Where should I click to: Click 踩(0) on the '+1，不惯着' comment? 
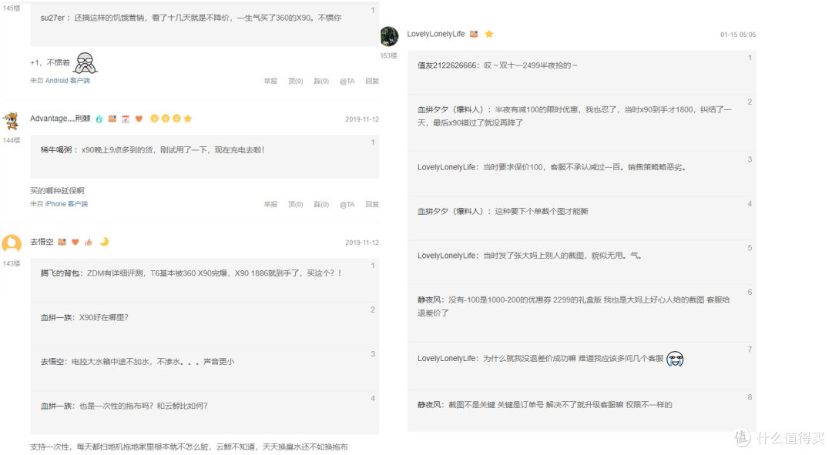(321, 81)
